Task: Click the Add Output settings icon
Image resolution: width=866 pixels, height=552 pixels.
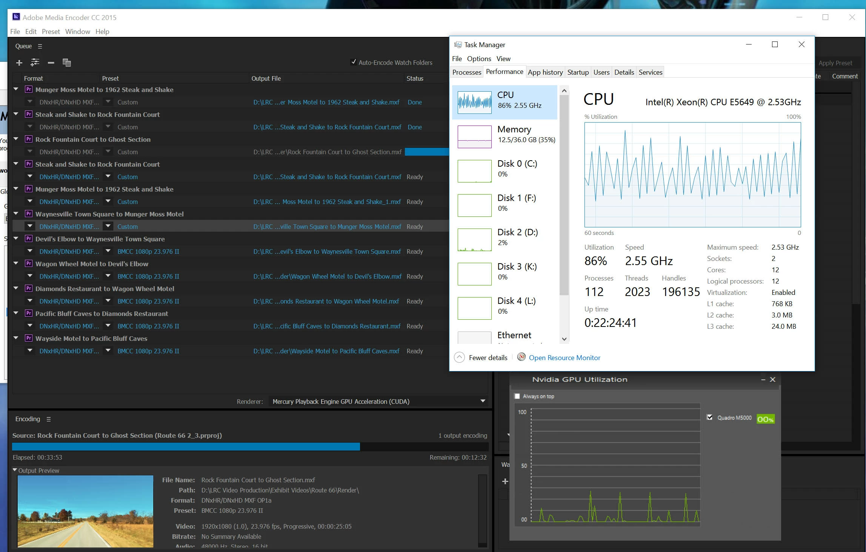Action: point(35,63)
